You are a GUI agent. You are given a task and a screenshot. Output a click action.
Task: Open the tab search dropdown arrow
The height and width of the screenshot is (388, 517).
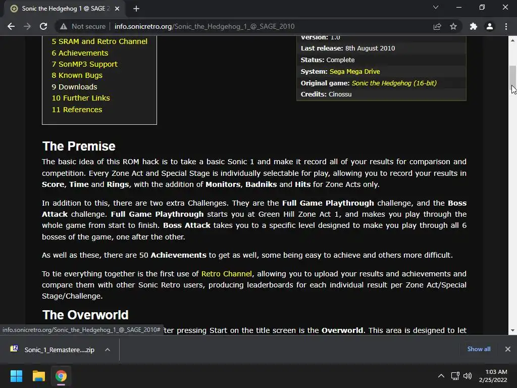click(436, 7)
